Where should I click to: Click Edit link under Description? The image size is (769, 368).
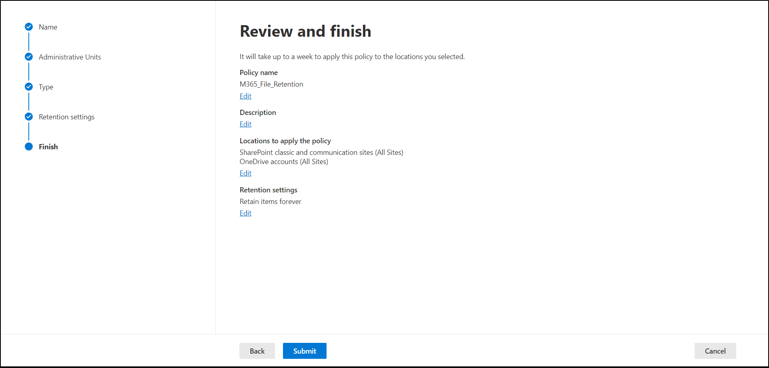coord(245,124)
